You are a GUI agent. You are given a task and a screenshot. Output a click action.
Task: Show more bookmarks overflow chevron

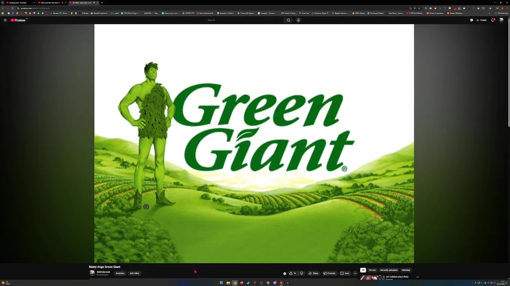point(489,13)
